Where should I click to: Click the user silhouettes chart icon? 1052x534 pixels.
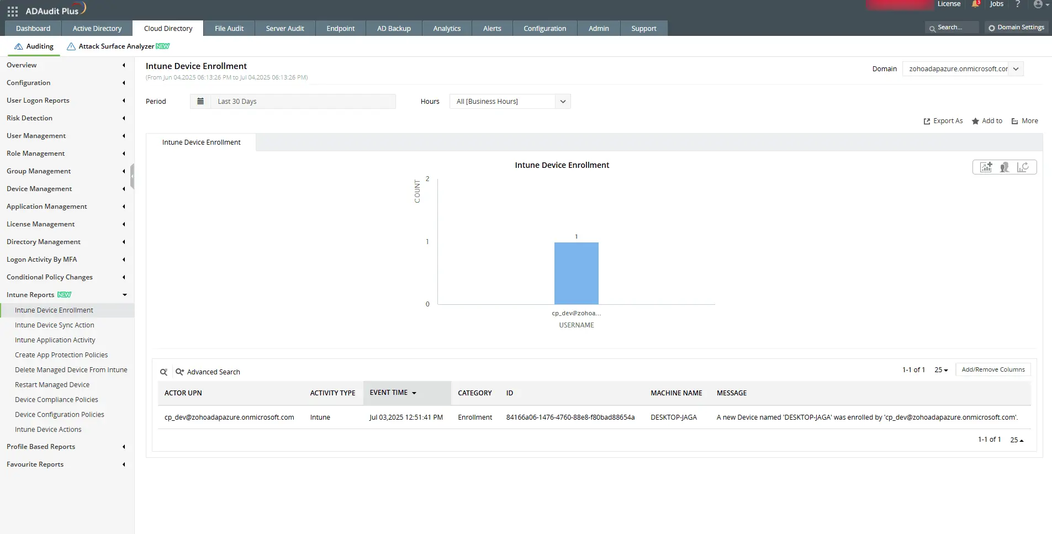1005,167
